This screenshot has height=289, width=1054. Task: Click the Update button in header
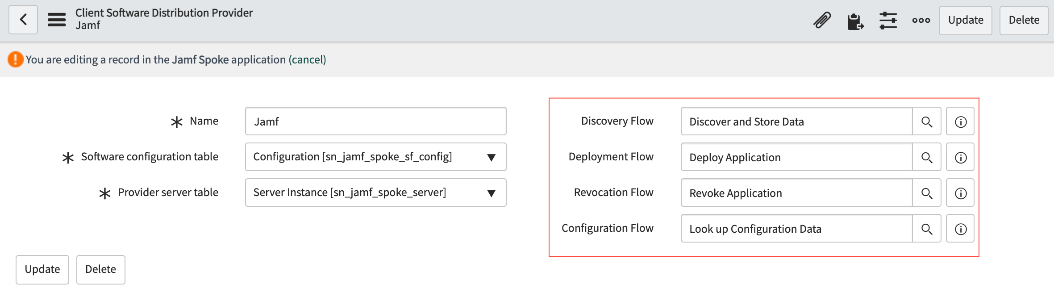(x=966, y=20)
